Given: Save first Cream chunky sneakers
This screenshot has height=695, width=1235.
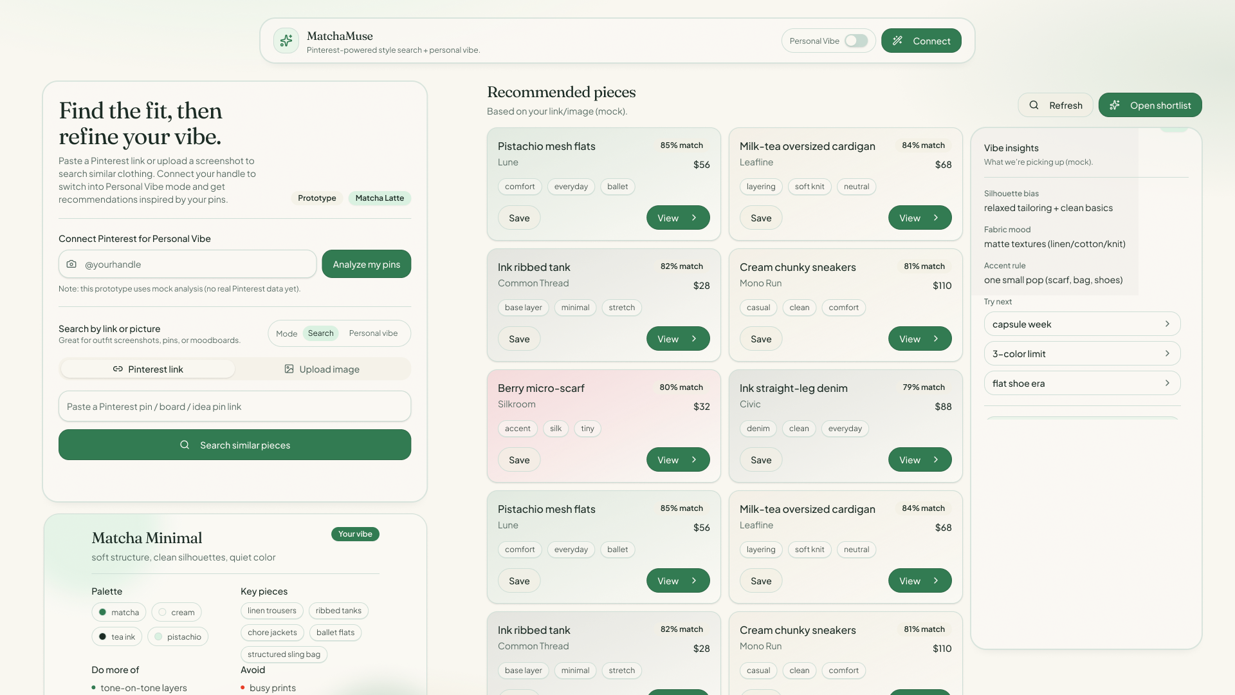Looking at the screenshot, I should click(761, 339).
